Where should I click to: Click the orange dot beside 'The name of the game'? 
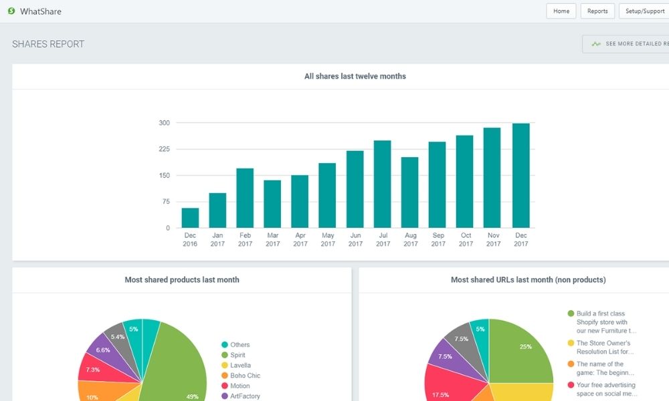click(571, 364)
